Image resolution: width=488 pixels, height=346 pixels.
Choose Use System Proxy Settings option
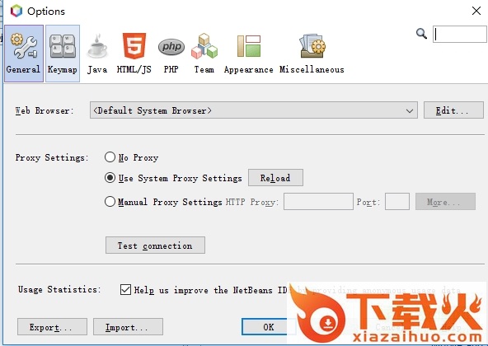(x=110, y=178)
